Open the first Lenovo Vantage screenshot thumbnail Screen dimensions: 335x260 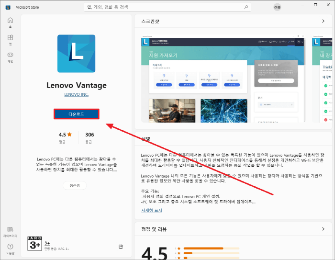click(x=223, y=79)
